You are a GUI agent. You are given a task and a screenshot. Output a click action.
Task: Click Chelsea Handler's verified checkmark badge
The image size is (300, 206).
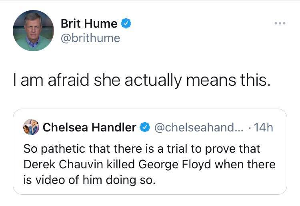point(144,127)
